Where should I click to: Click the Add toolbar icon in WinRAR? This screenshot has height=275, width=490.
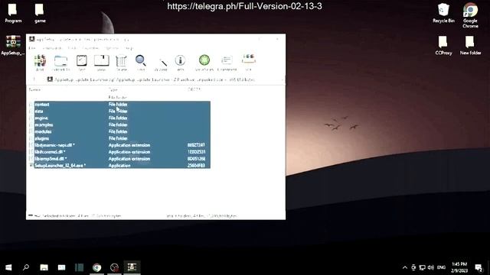40,63
